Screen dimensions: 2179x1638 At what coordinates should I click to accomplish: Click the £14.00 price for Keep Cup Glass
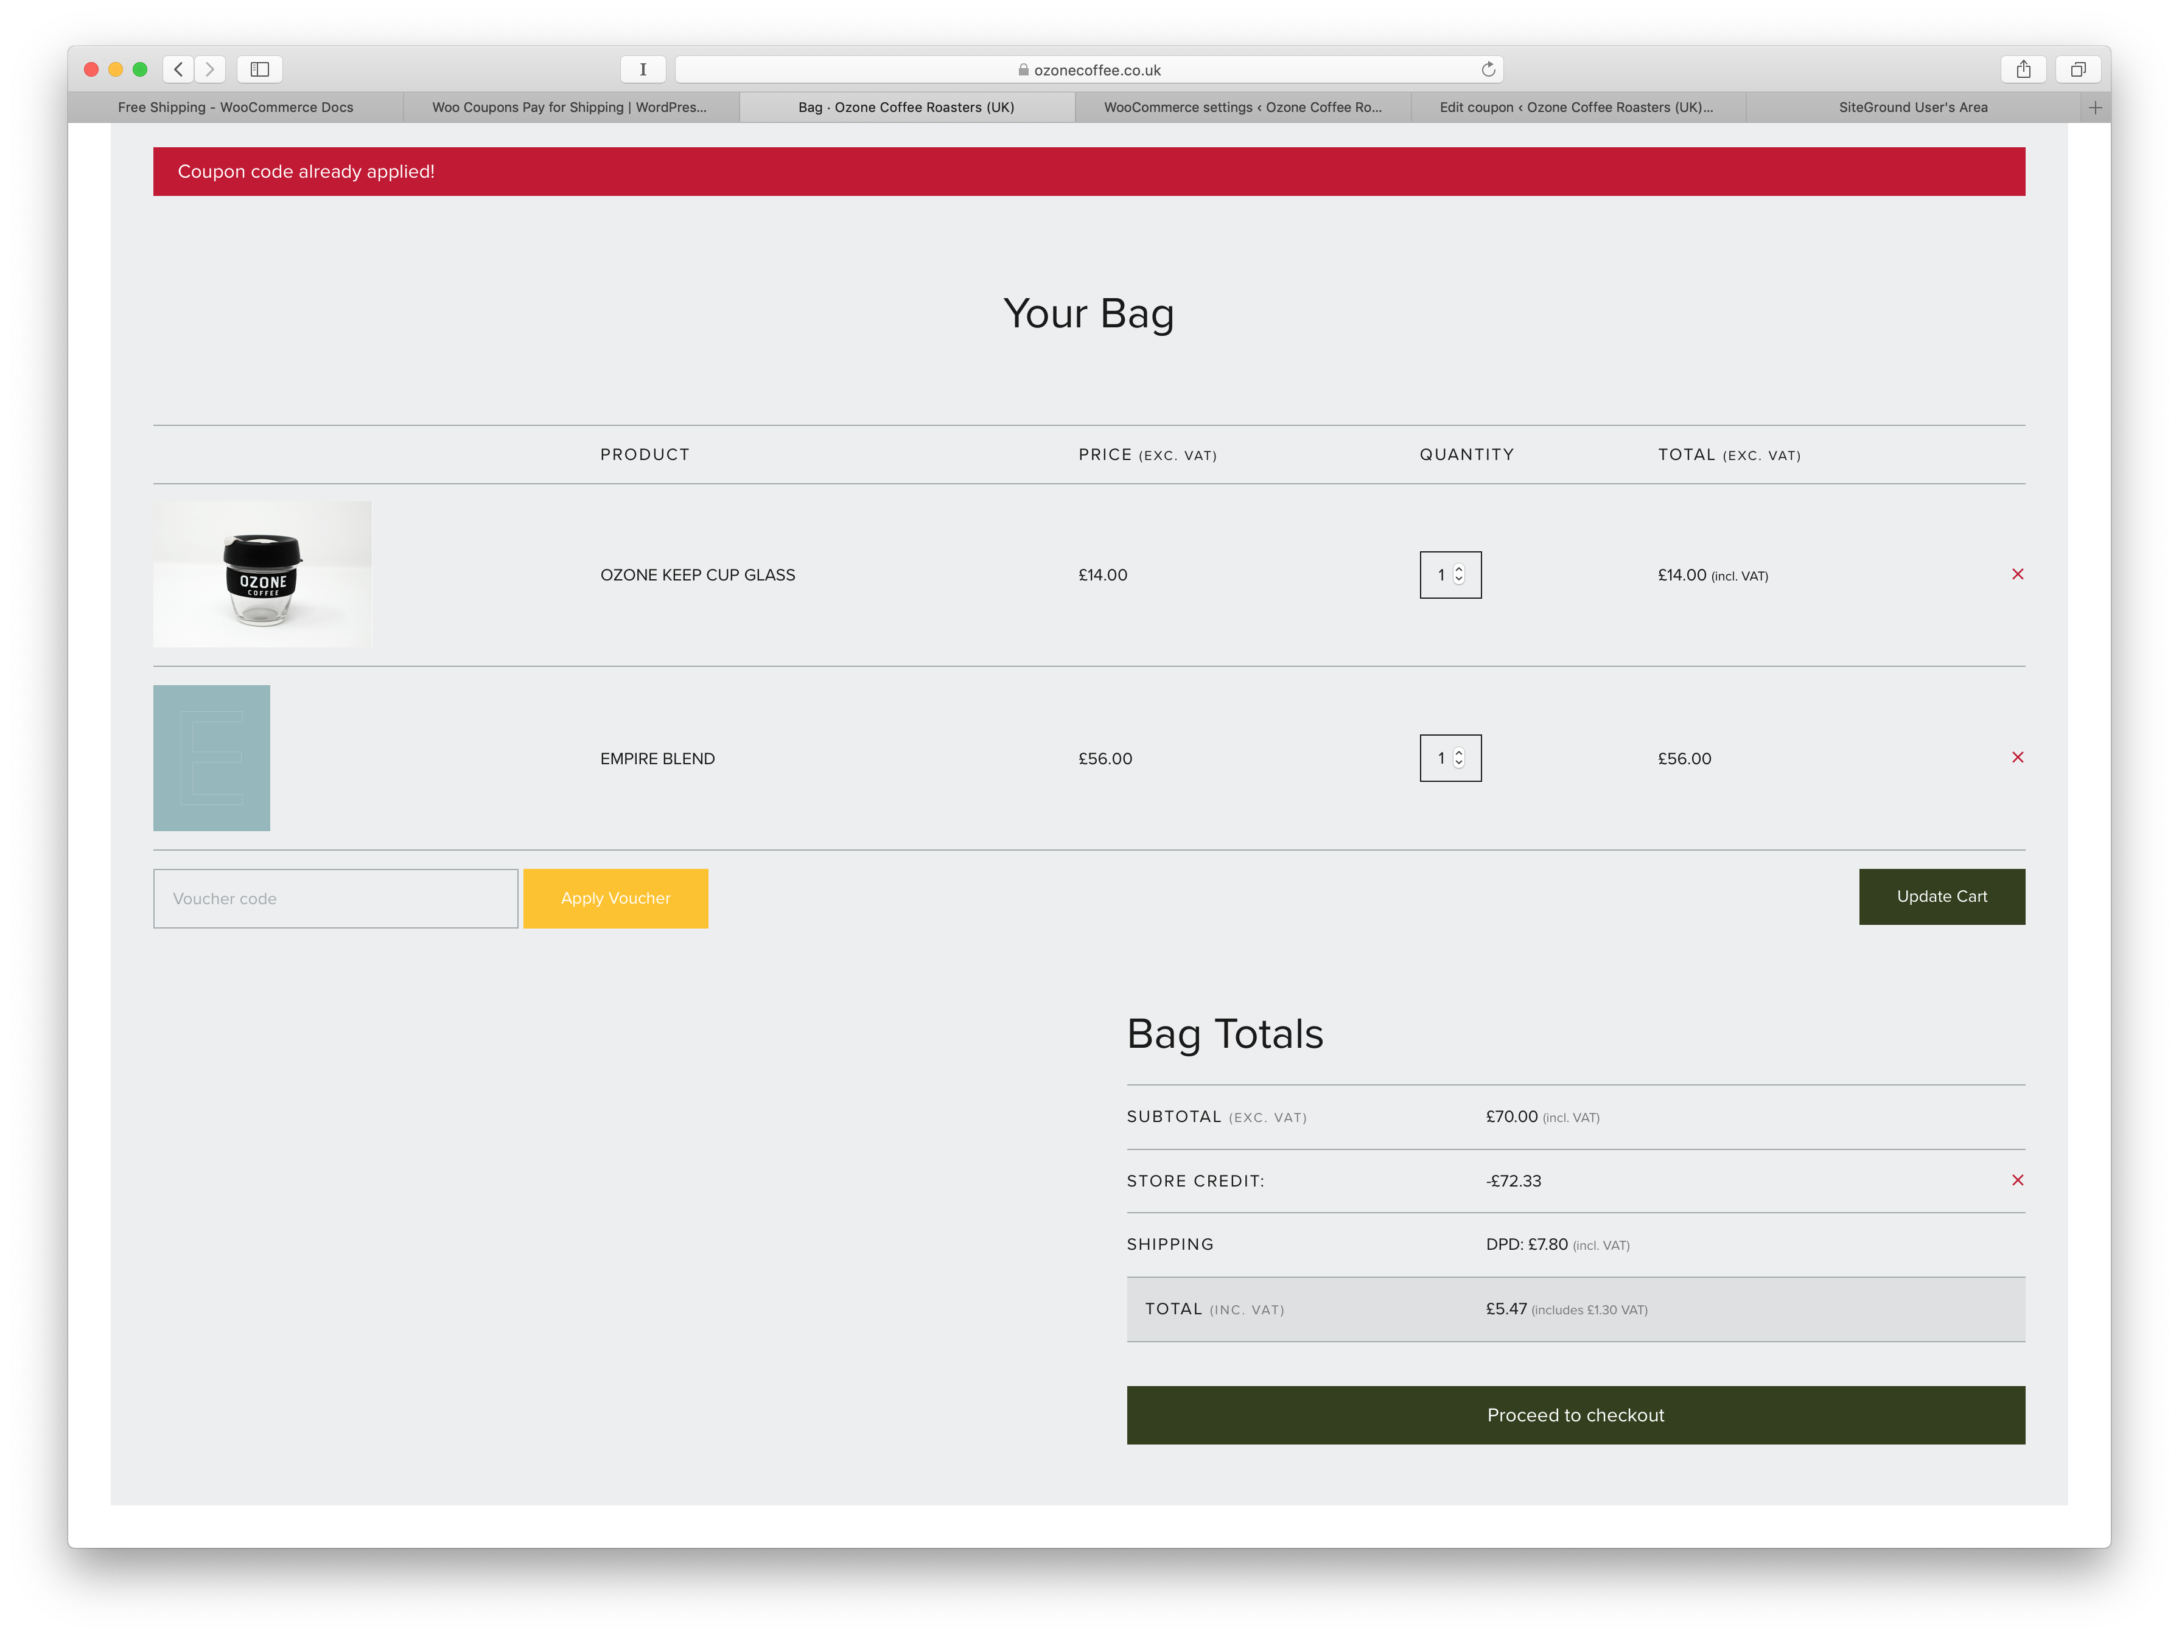(1102, 575)
